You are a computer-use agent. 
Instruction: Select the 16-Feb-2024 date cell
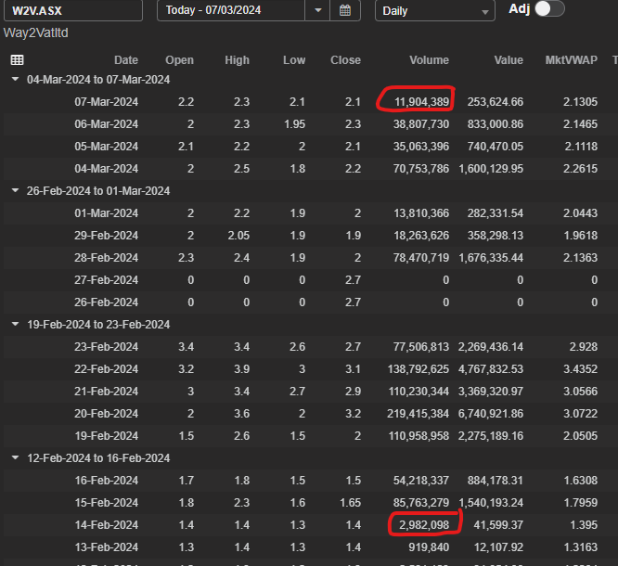coord(106,481)
